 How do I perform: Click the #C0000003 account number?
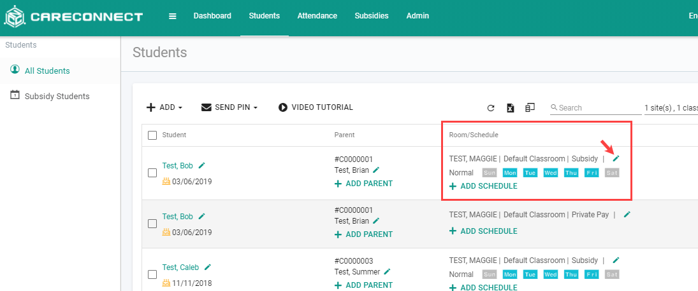(x=354, y=261)
